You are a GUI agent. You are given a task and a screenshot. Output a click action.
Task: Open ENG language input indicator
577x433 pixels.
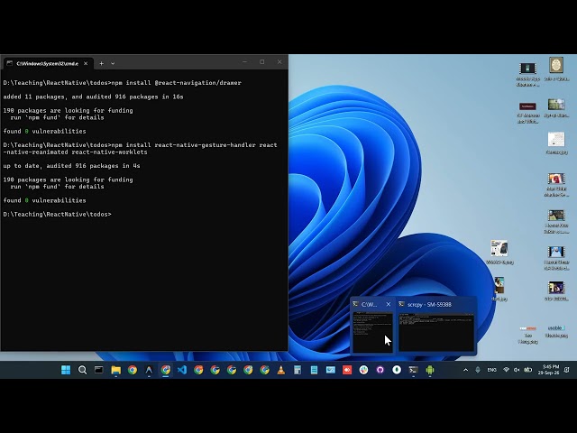491,370
